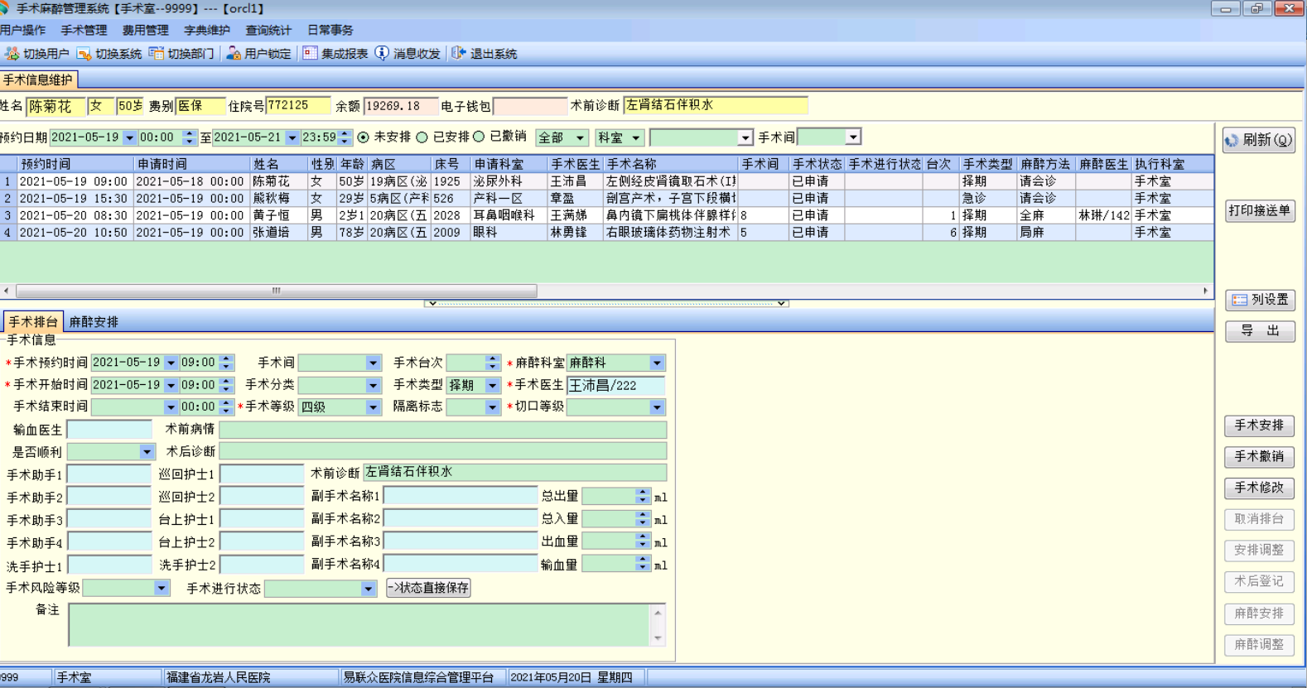Select the 已撤销 radio button
Viewport: 1307px width, 688px height.
point(479,137)
